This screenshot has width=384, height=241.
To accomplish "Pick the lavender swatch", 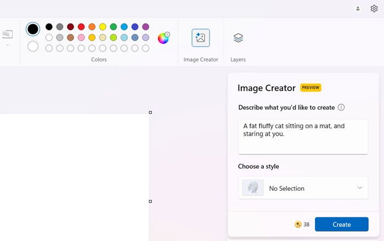I will point(146,37).
